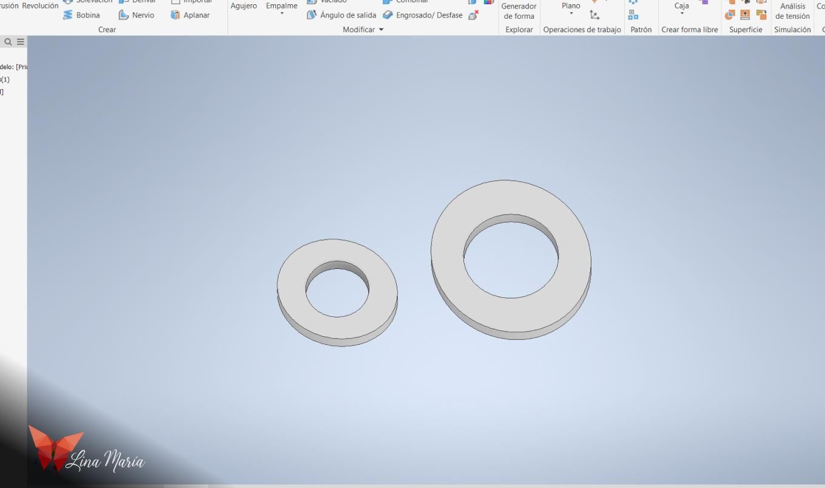Click the Aplanar tool icon

(175, 15)
